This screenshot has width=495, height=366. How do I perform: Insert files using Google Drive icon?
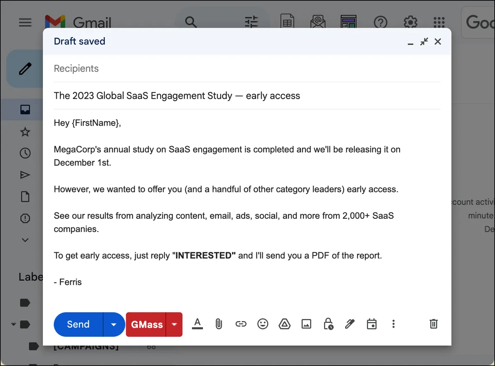[285, 324]
